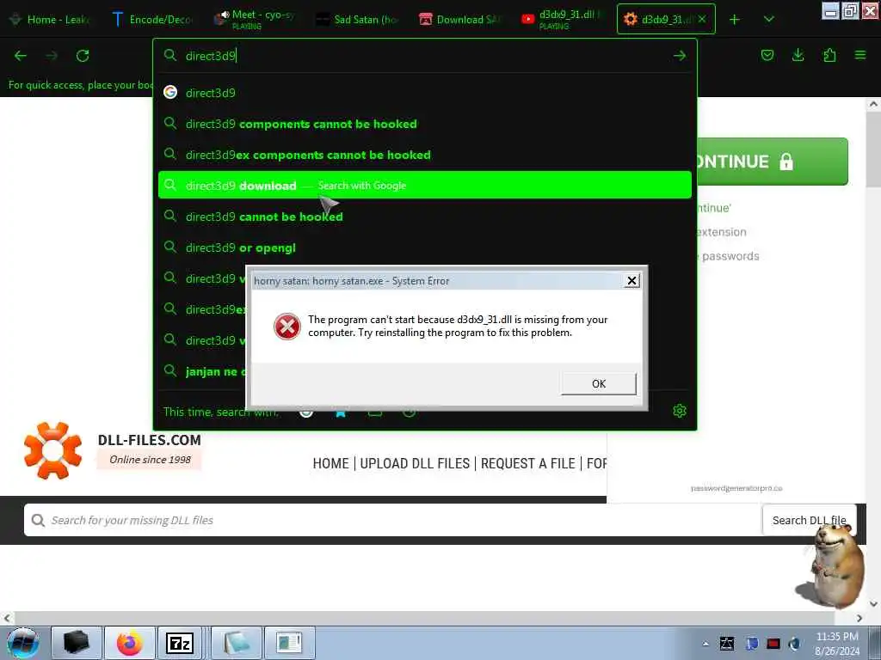Open the Windows Start orb
This screenshot has width=881, height=660.
point(23,643)
